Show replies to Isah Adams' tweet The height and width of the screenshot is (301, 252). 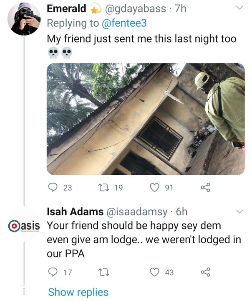78,292
